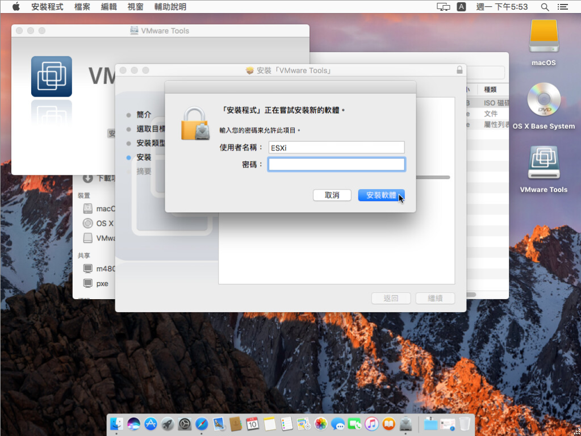Click the display mirroring icon in the menu bar
Screen dimensions: 581x436
(x=444, y=7)
